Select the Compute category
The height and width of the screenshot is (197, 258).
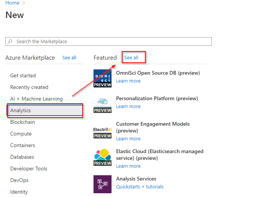coord(21,134)
